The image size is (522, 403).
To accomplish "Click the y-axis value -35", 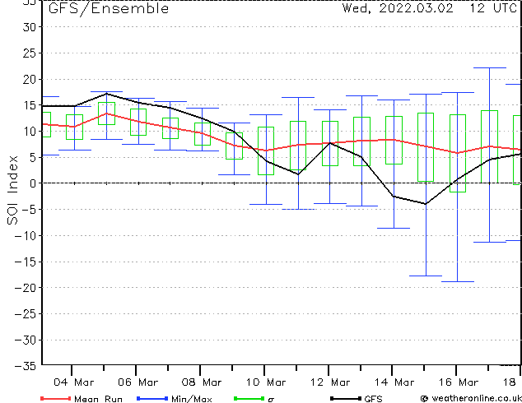I will pos(26,366).
